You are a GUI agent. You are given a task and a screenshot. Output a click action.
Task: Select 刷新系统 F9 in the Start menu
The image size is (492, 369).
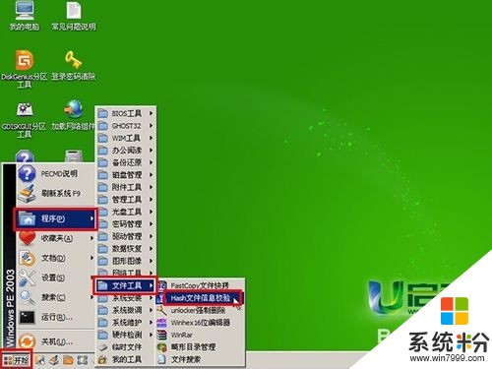[x=56, y=193]
